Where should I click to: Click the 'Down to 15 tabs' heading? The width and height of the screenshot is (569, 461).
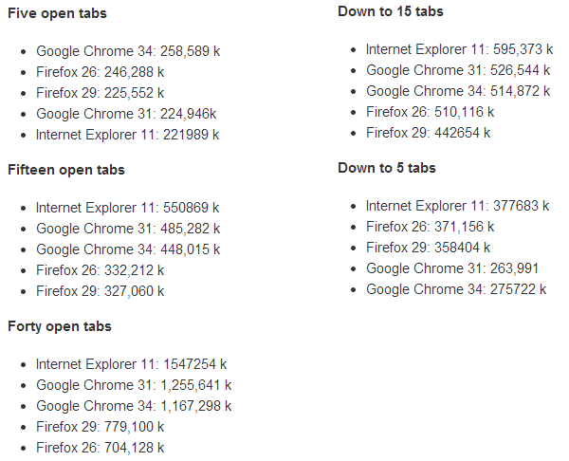click(391, 11)
